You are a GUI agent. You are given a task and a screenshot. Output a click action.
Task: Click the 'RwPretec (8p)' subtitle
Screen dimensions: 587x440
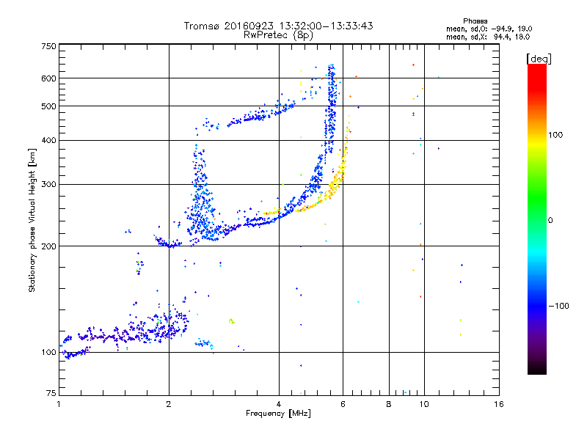[x=278, y=35]
